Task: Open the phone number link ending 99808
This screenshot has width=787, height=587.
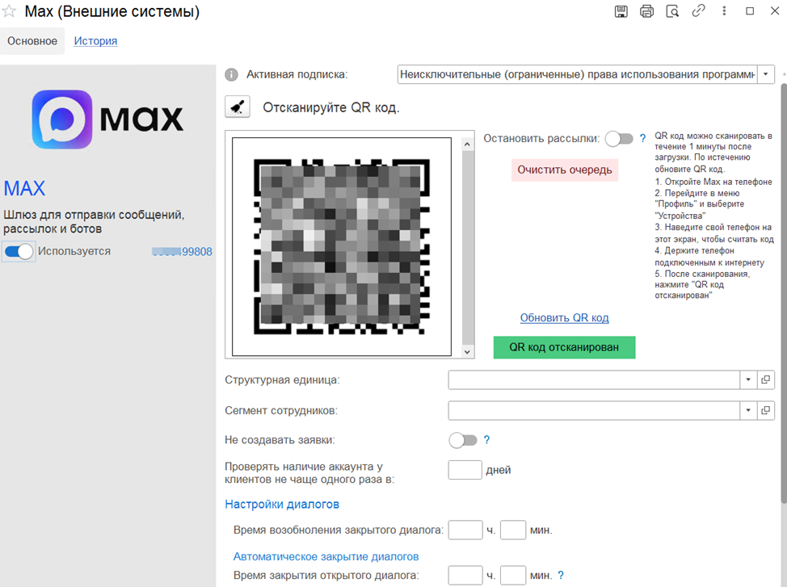Action: (182, 251)
